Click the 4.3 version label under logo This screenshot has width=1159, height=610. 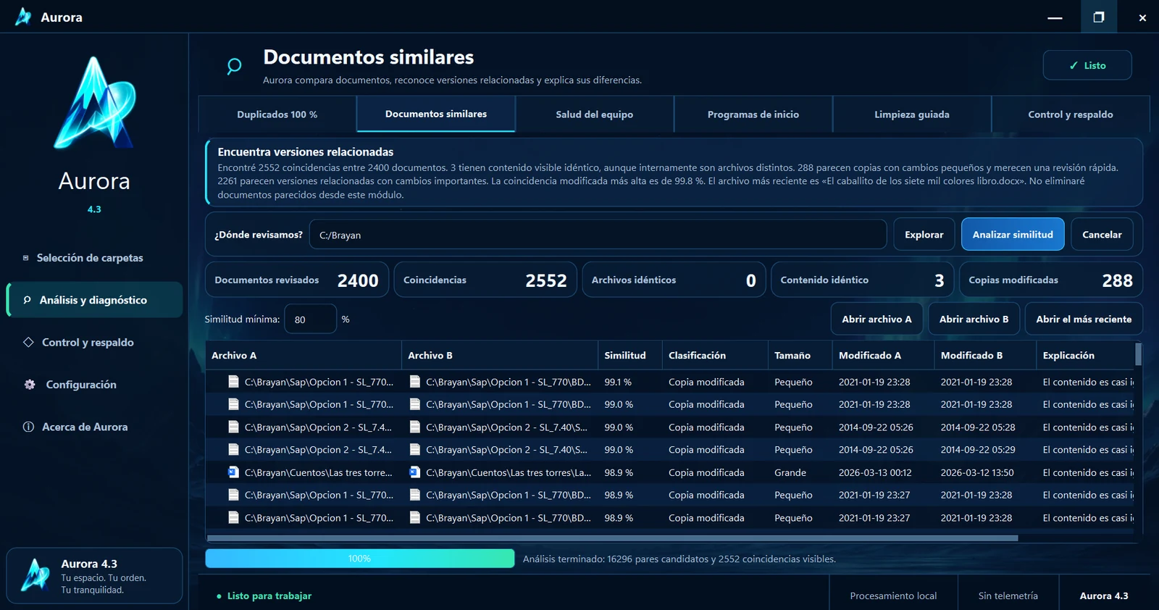[94, 209]
